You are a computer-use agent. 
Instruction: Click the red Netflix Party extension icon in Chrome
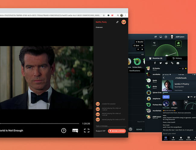pos(112,15)
